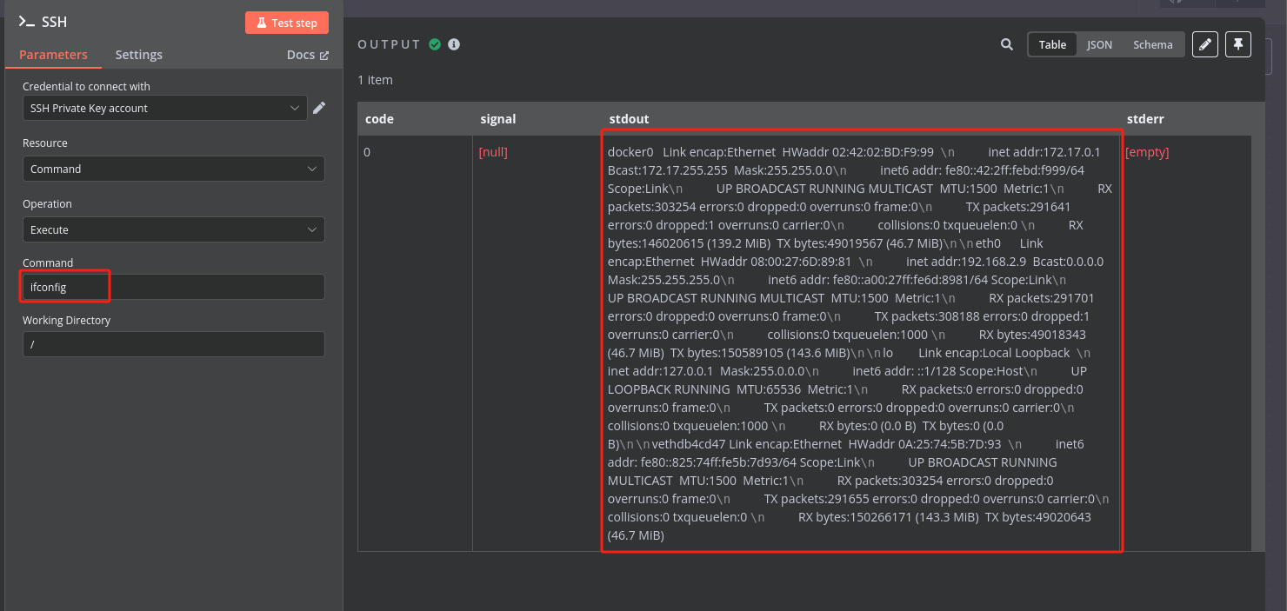The image size is (1287, 611).
Task: Open the Resource dropdown showing Command
Action: (173, 169)
